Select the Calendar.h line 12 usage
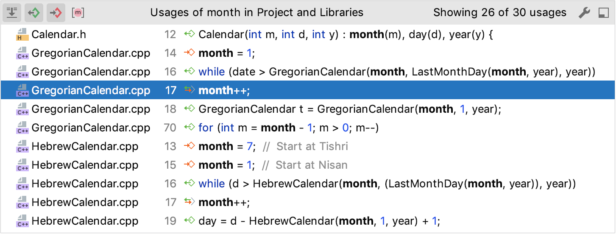 (x=345, y=35)
